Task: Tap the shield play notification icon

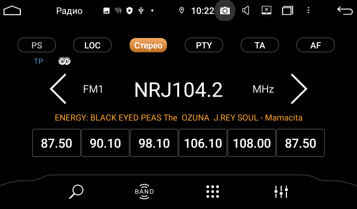Action: pos(130,10)
